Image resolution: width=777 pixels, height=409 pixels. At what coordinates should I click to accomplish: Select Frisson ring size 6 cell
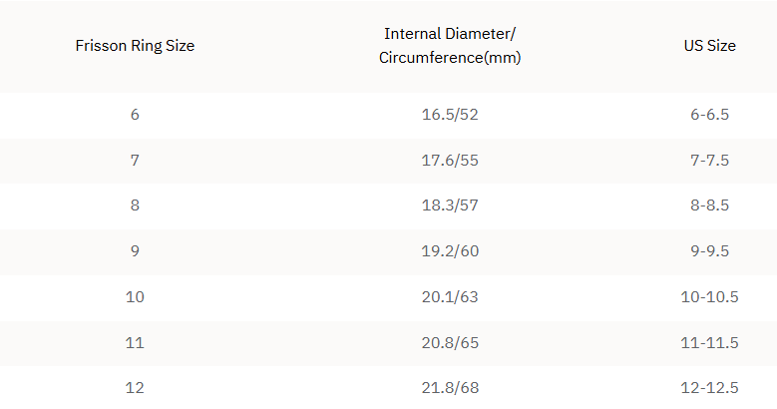pos(135,115)
